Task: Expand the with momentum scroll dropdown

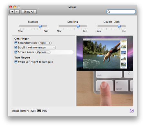Action: [41, 47]
